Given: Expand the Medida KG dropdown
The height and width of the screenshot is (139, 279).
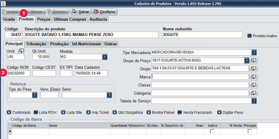Looking at the screenshot, I should tap(105, 57).
